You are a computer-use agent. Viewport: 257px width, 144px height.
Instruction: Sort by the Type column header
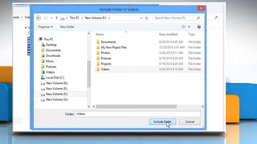coord(192,34)
